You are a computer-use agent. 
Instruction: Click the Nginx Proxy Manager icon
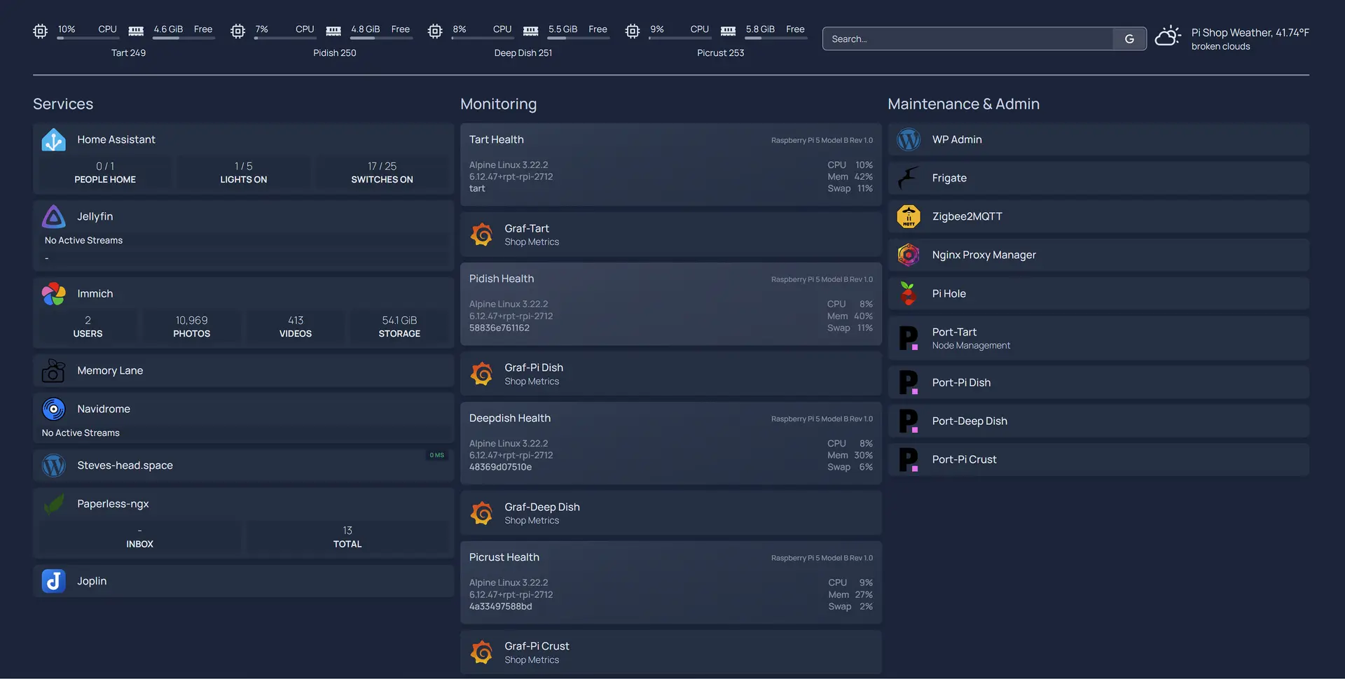tap(909, 255)
